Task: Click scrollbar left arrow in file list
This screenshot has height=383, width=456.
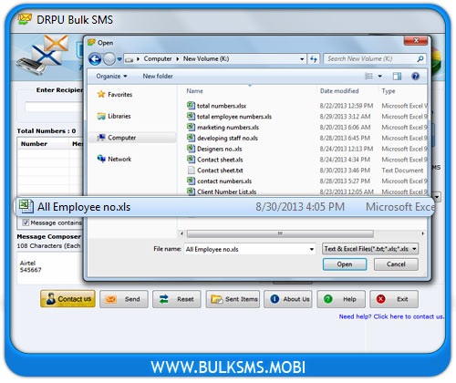Action: click(x=181, y=233)
